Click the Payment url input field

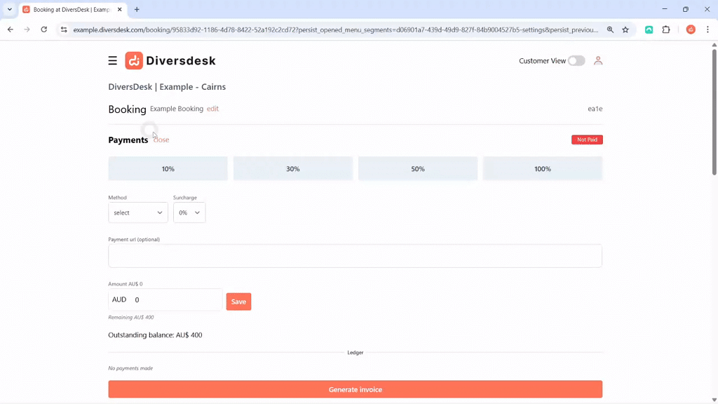tap(355, 255)
